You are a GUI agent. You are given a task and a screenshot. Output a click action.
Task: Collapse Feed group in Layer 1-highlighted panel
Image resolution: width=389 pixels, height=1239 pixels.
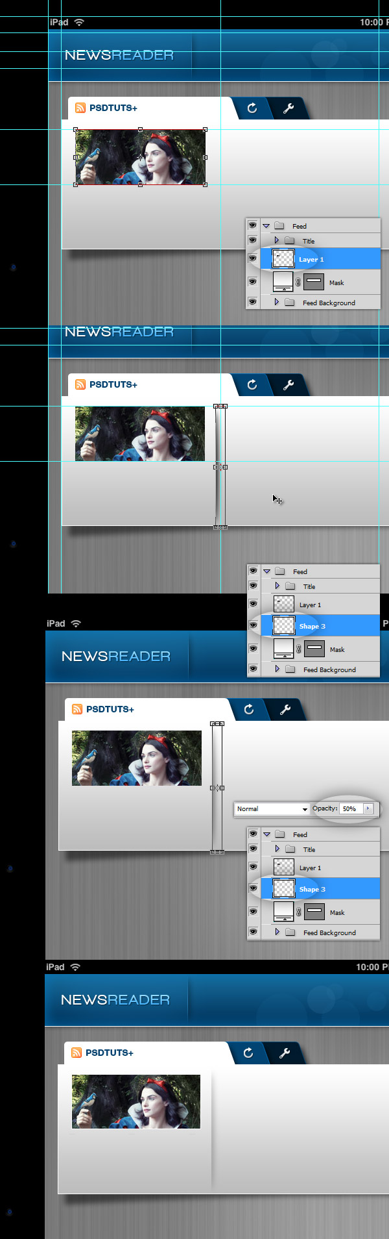266,226
